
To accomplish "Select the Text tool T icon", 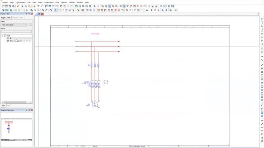I will click(x=262, y=109).
